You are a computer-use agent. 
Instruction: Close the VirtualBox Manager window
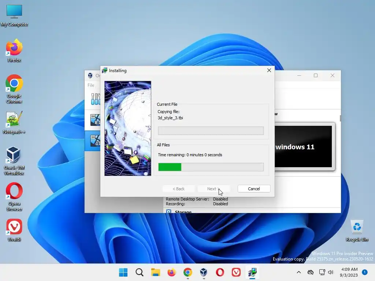(333, 75)
